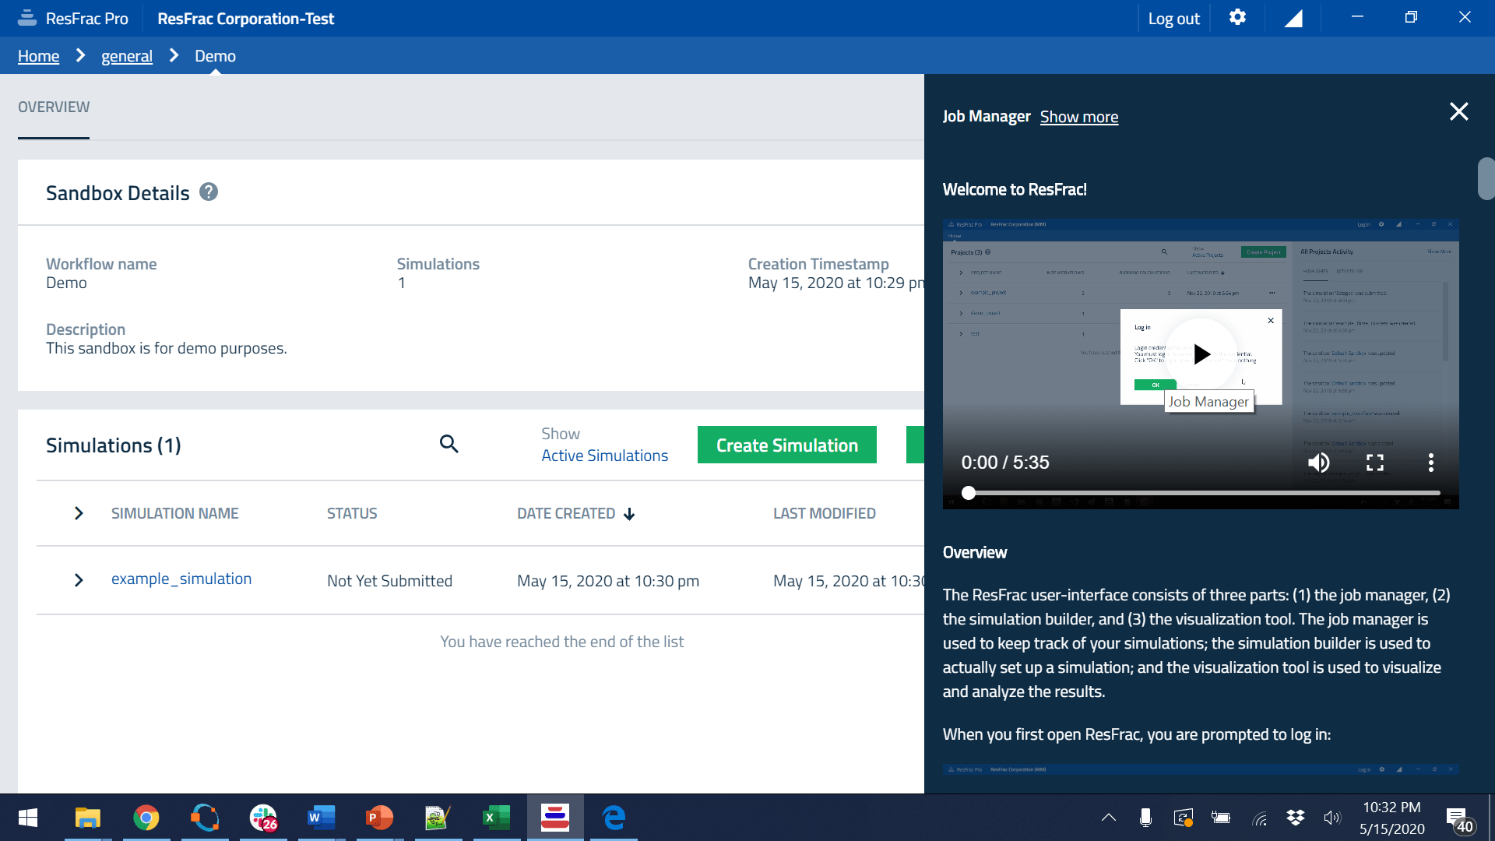Screen dimensions: 1495x841
Task: Click the help panel scrollbar thumb
Action: click(x=1486, y=179)
